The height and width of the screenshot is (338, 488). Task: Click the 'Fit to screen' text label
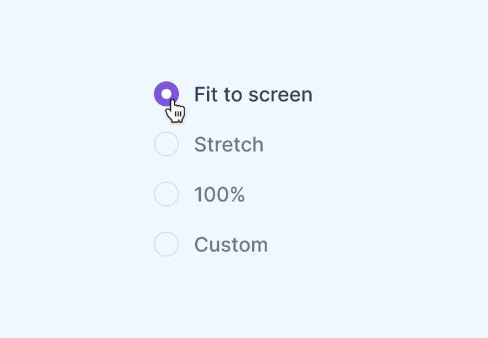click(x=253, y=95)
